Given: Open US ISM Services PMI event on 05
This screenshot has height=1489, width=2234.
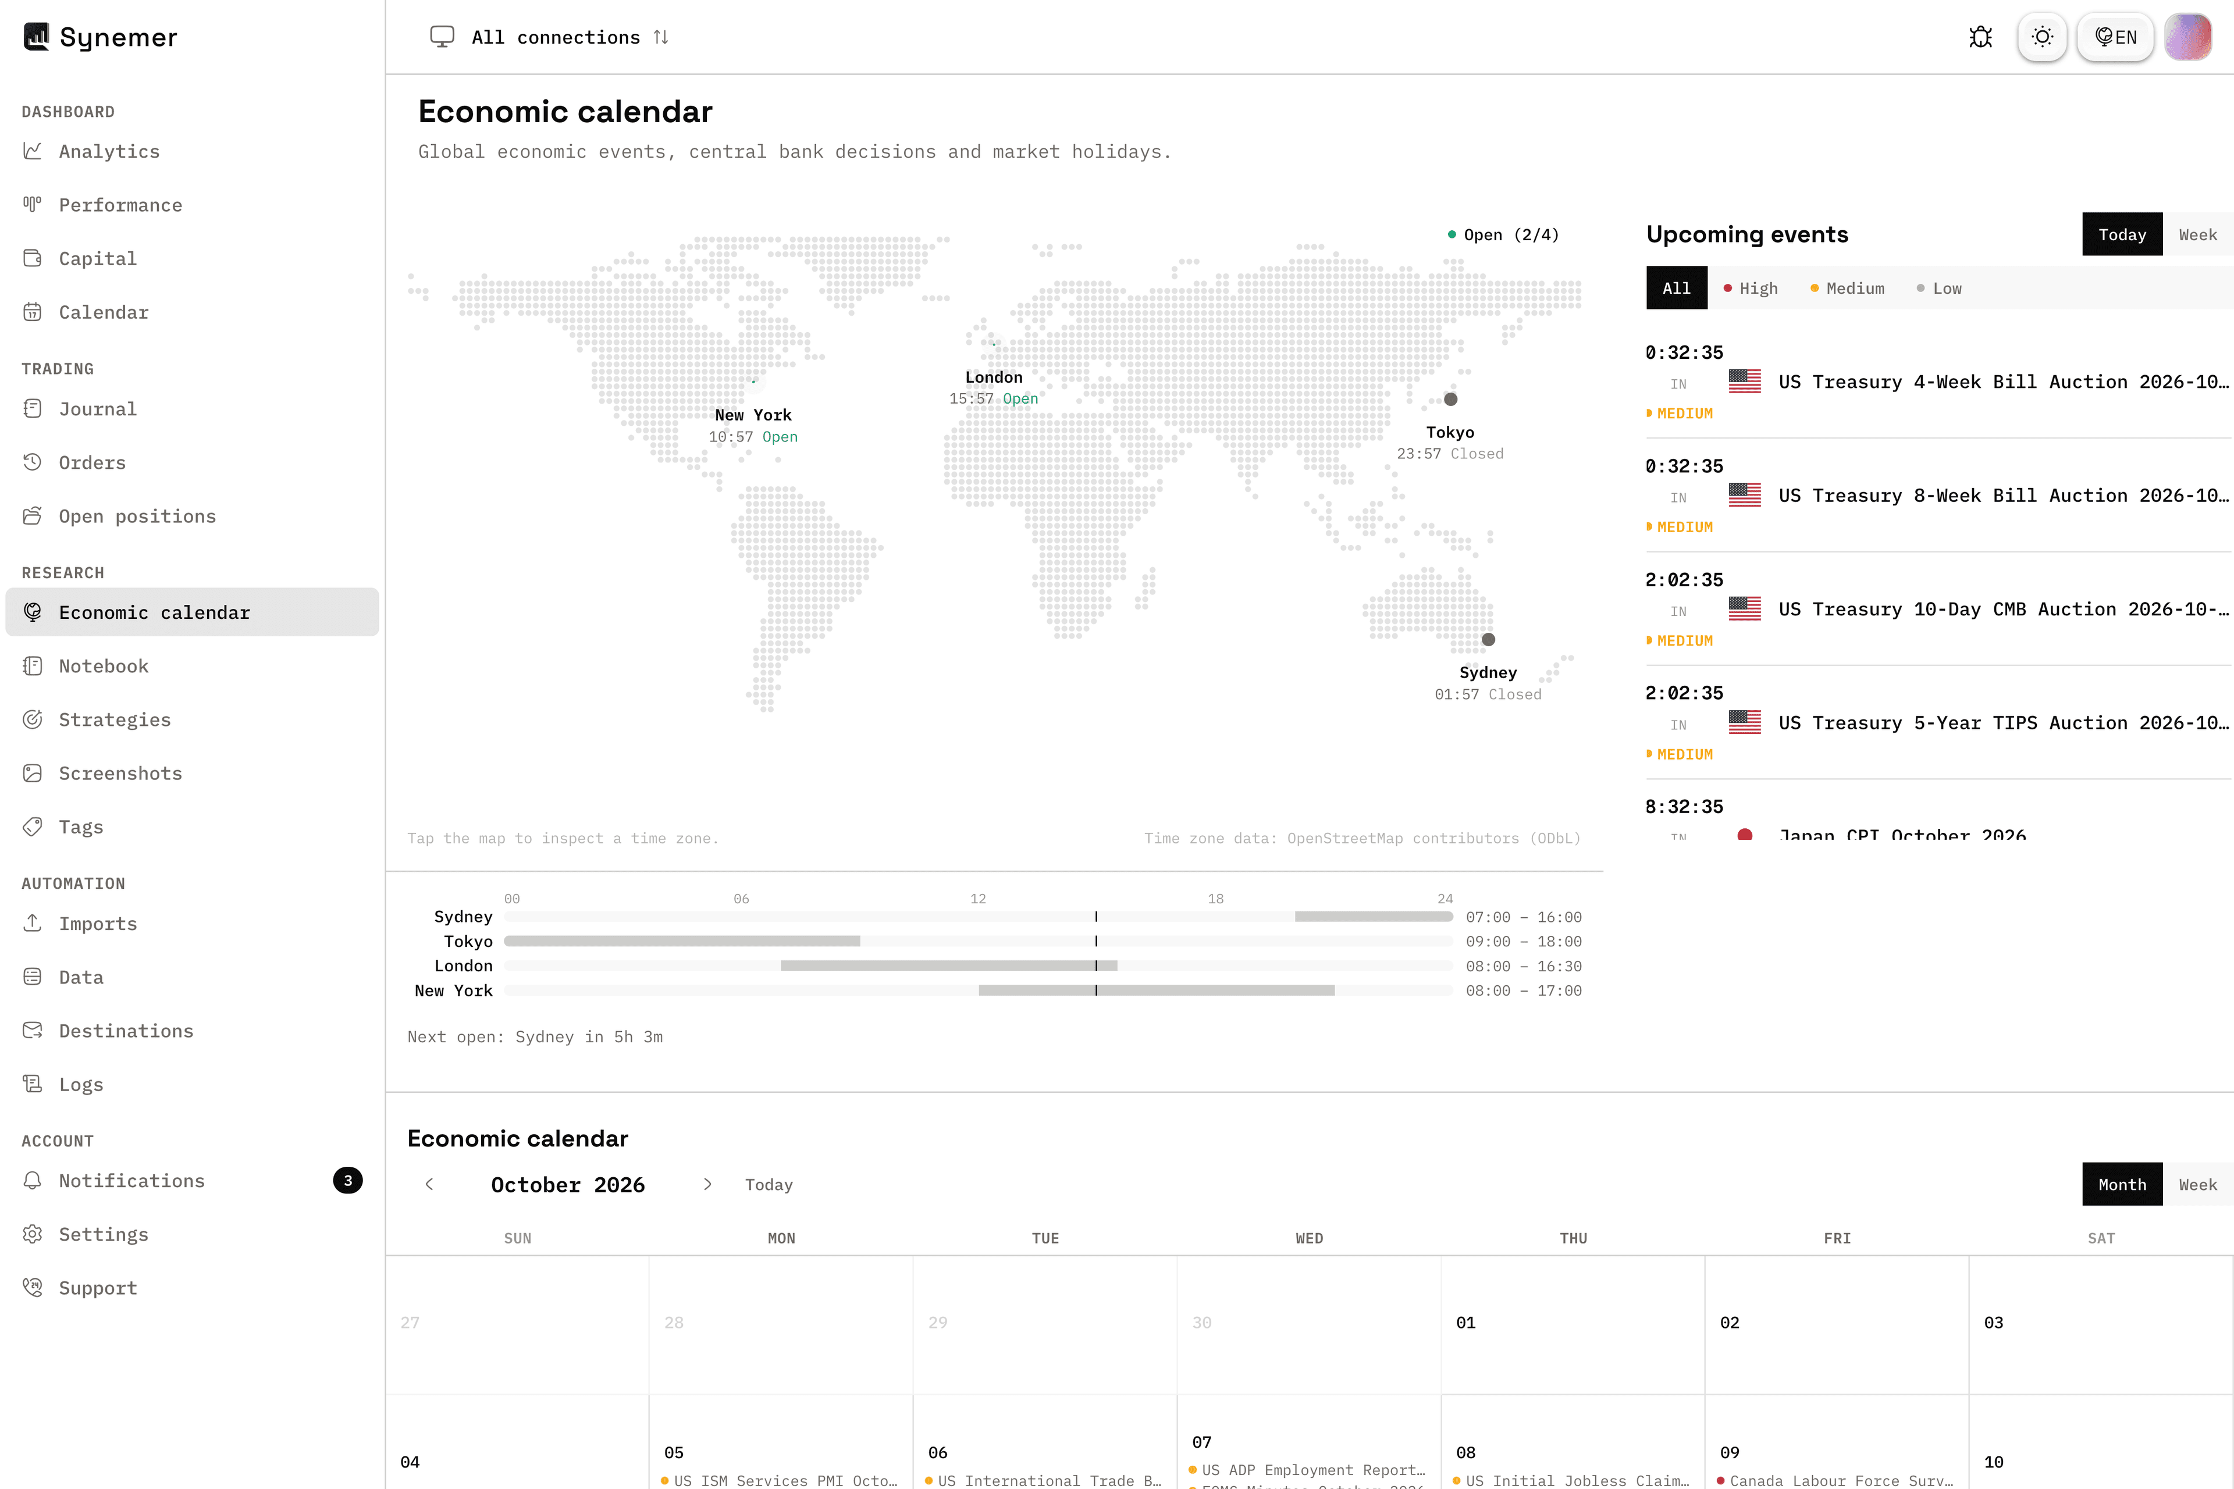Looking at the screenshot, I should 781,1480.
